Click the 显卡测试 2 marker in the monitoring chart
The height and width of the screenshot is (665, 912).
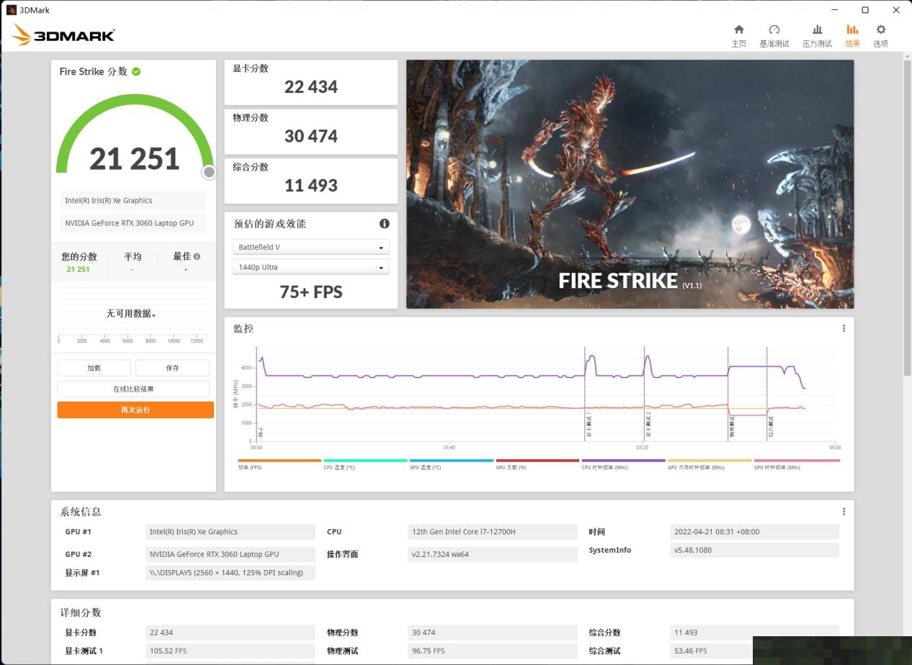[x=648, y=425]
